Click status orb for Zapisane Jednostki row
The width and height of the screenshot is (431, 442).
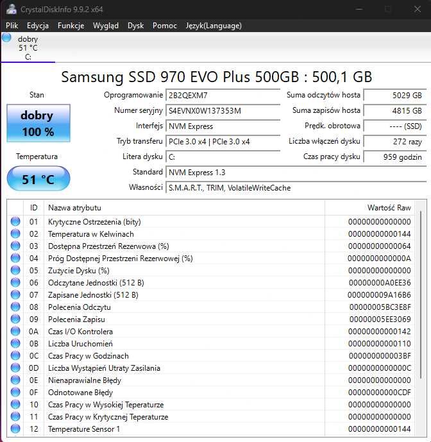pos(15,294)
